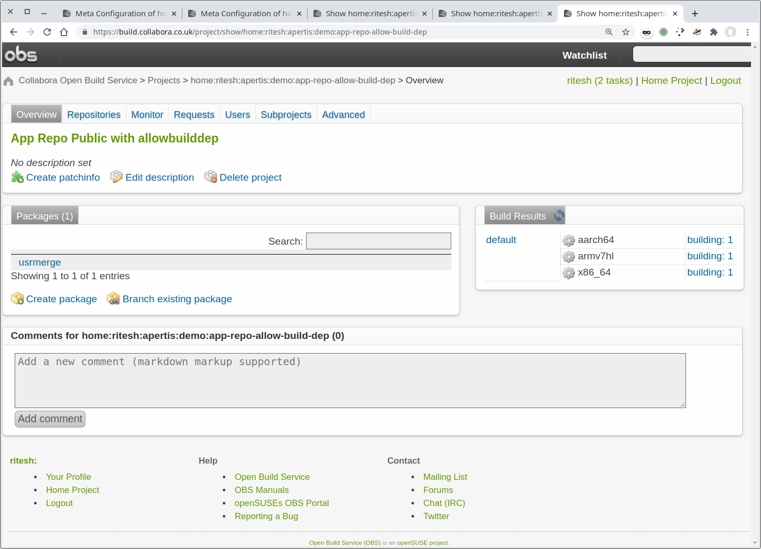Click the Create patchinfo link
The width and height of the screenshot is (761, 549).
point(63,178)
